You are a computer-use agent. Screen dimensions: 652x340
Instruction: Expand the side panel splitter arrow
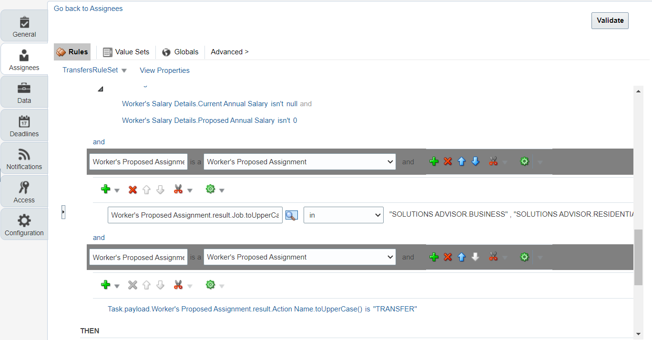[63, 212]
